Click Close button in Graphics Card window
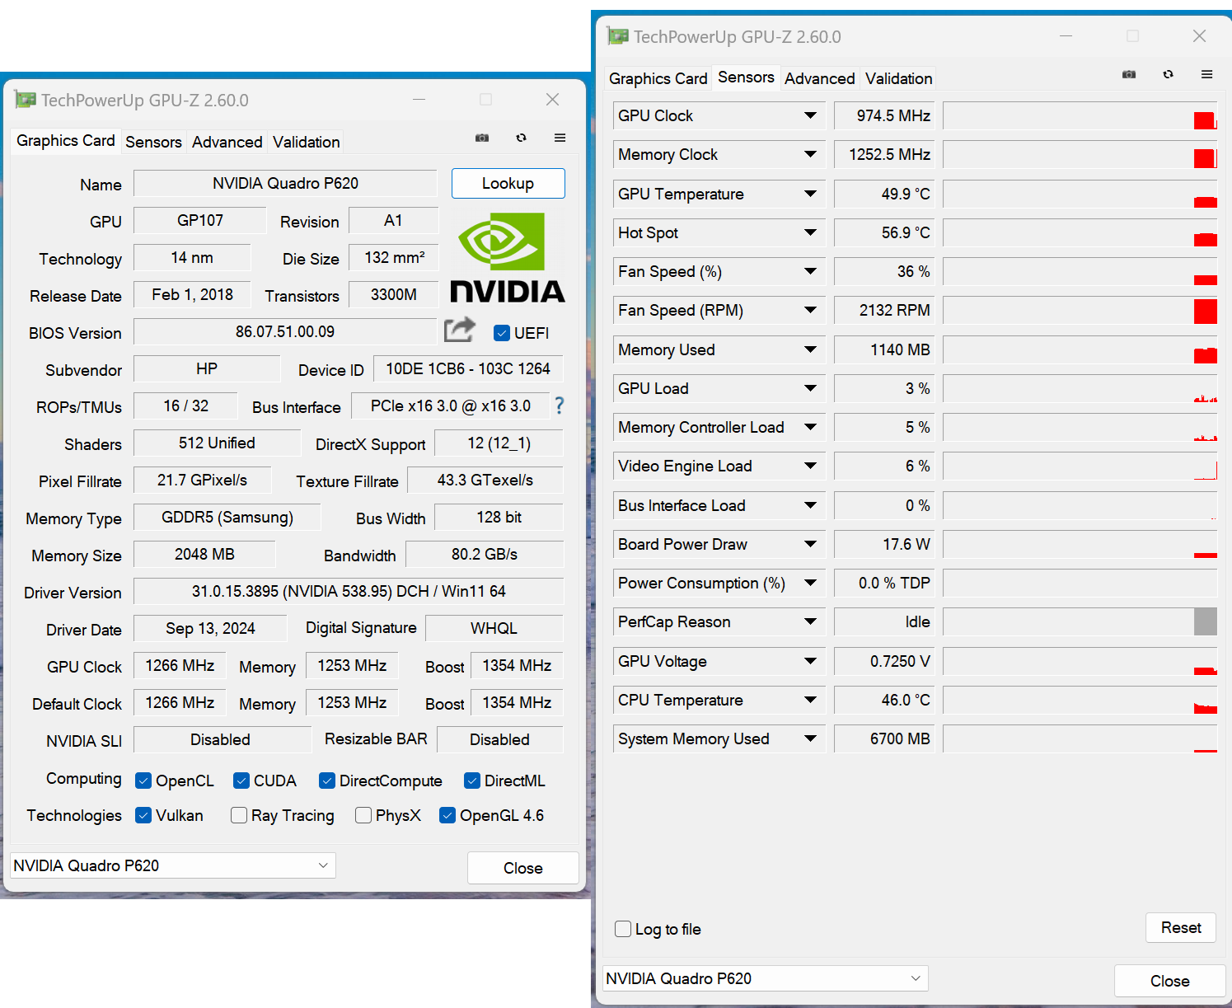The height and width of the screenshot is (1008, 1232). click(523, 868)
